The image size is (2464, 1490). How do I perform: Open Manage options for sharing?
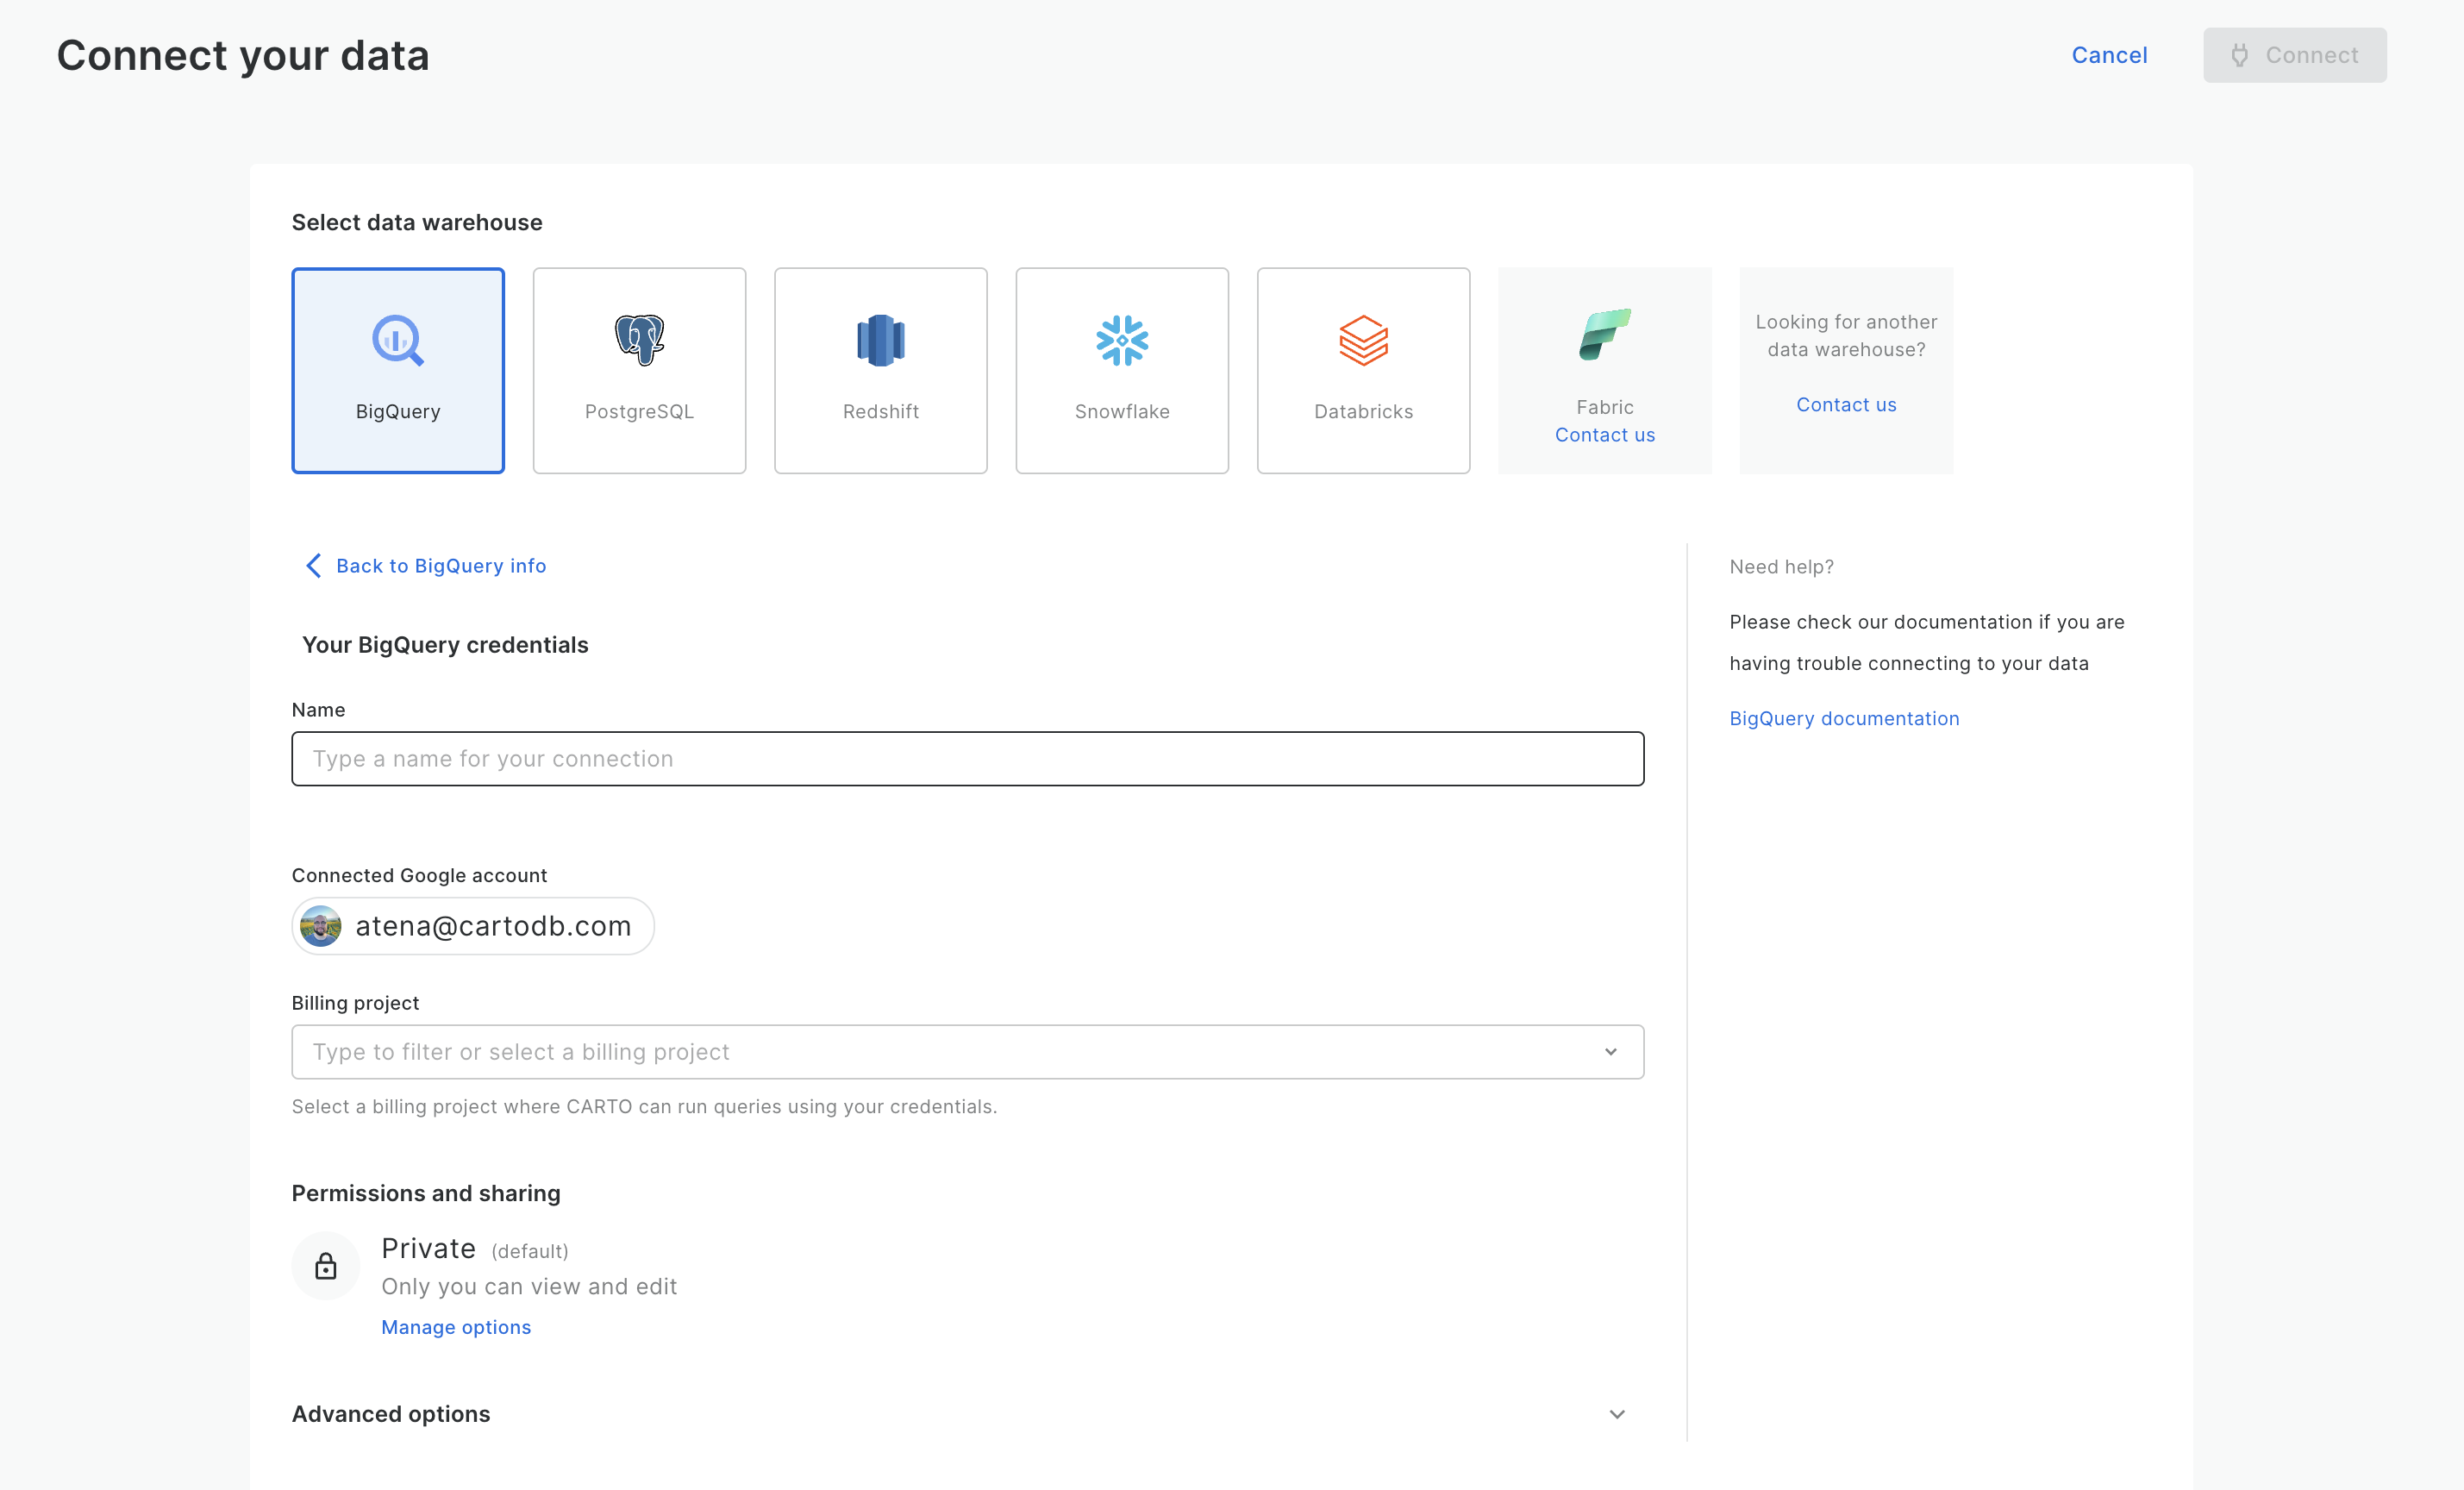pyautogui.click(x=456, y=1327)
